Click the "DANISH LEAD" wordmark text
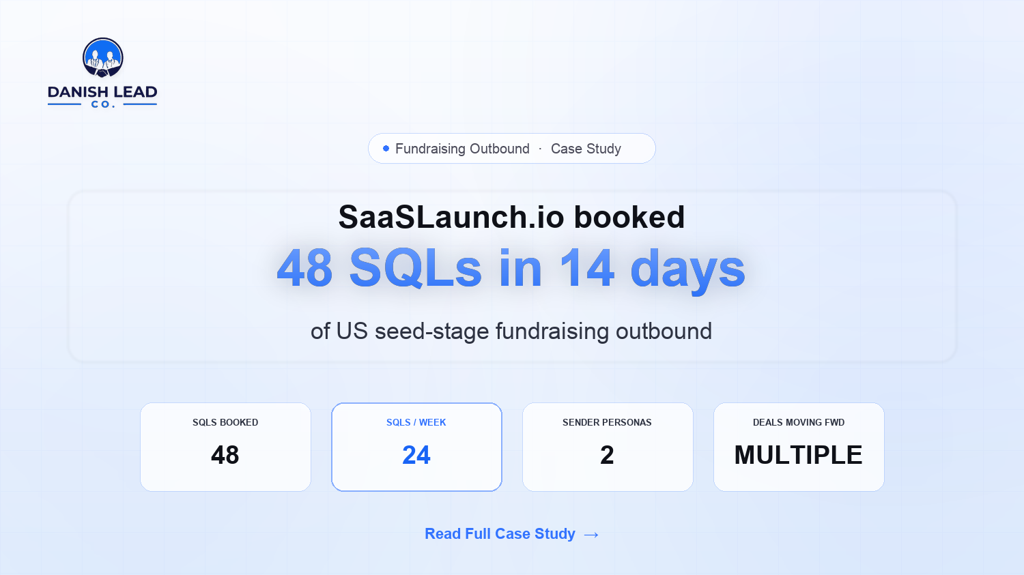The width and height of the screenshot is (1024, 575). [x=102, y=92]
